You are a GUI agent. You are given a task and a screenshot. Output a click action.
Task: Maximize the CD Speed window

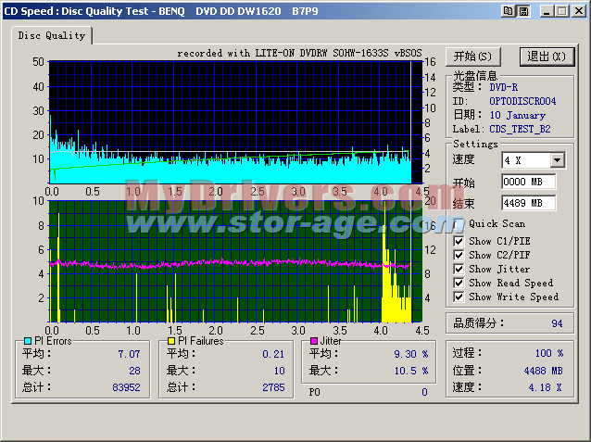561,10
